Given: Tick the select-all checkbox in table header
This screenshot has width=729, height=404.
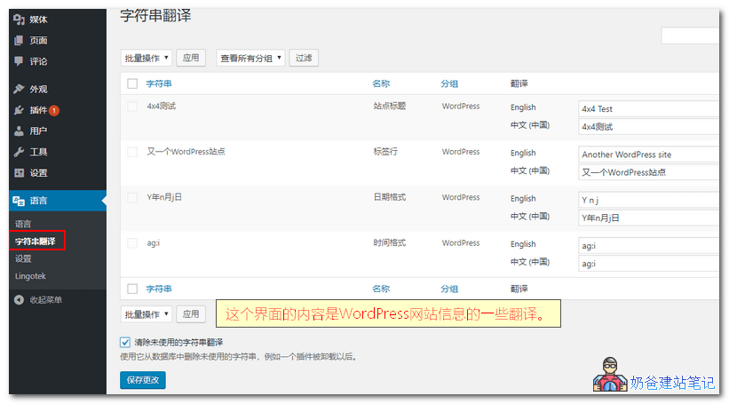Looking at the screenshot, I should coord(132,83).
